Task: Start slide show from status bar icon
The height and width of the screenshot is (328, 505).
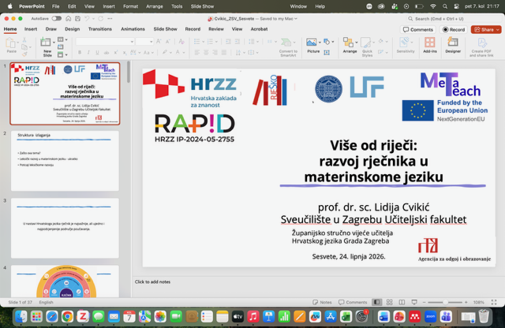Action: [414, 302]
